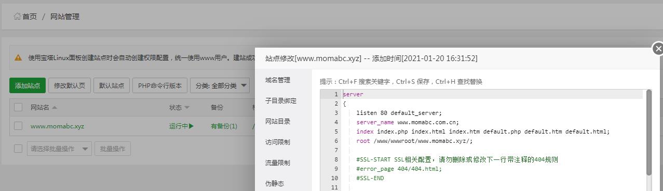Sort by status arrow icon
The height and width of the screenshot is (191, 663).
click(187, 107)
